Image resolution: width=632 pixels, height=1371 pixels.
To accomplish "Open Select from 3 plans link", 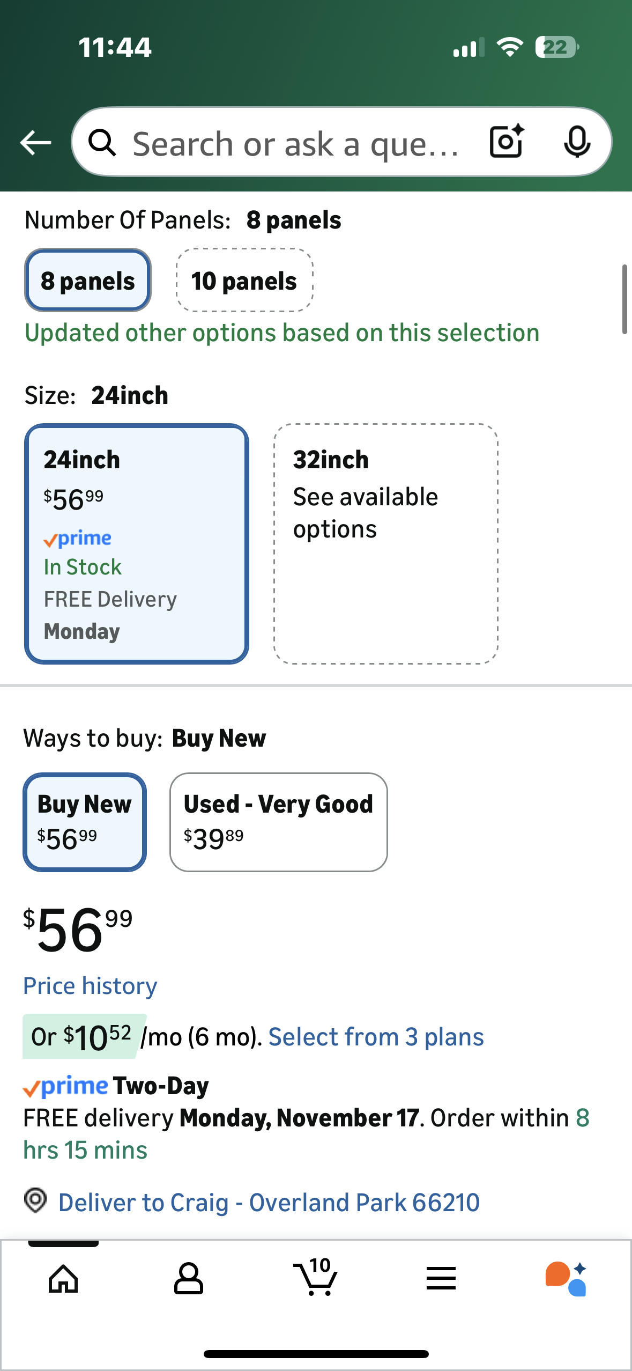I will (376, 1037).
